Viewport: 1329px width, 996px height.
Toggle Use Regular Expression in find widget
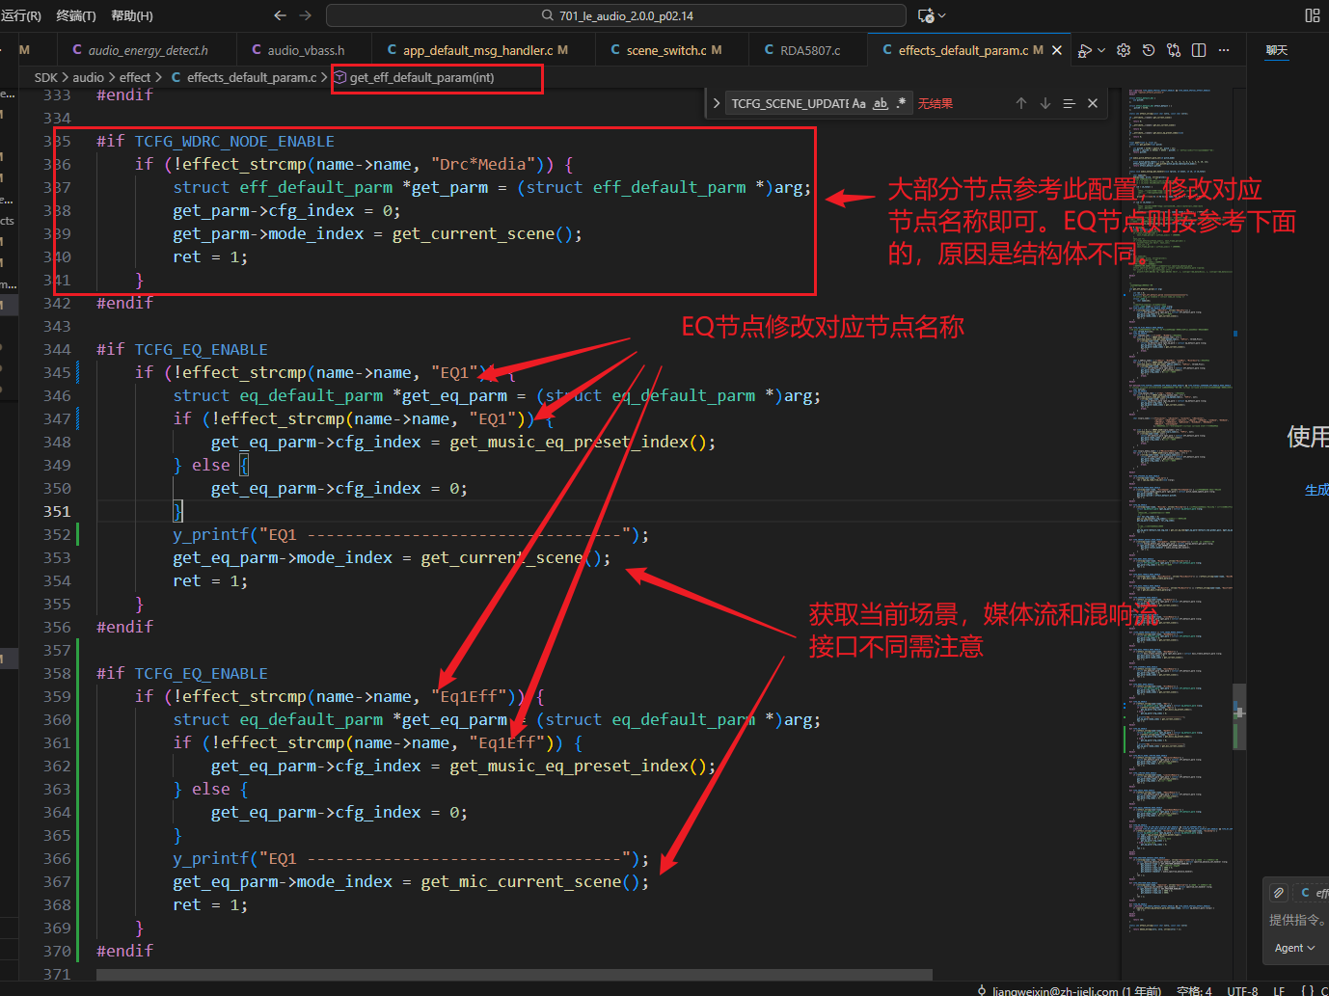(901, 103)
